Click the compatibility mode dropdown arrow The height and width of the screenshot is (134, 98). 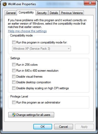[69, 49]
